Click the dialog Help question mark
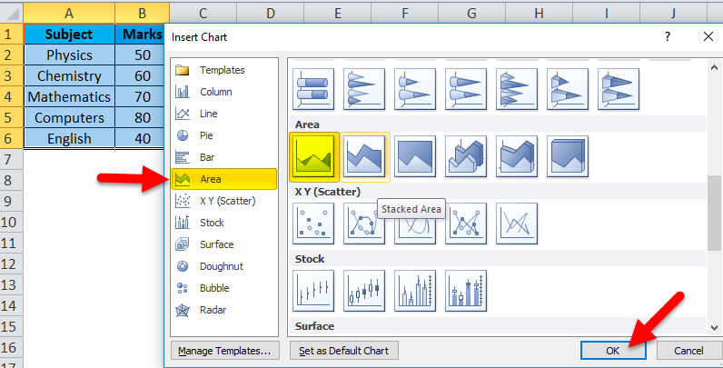 (668, 36)
